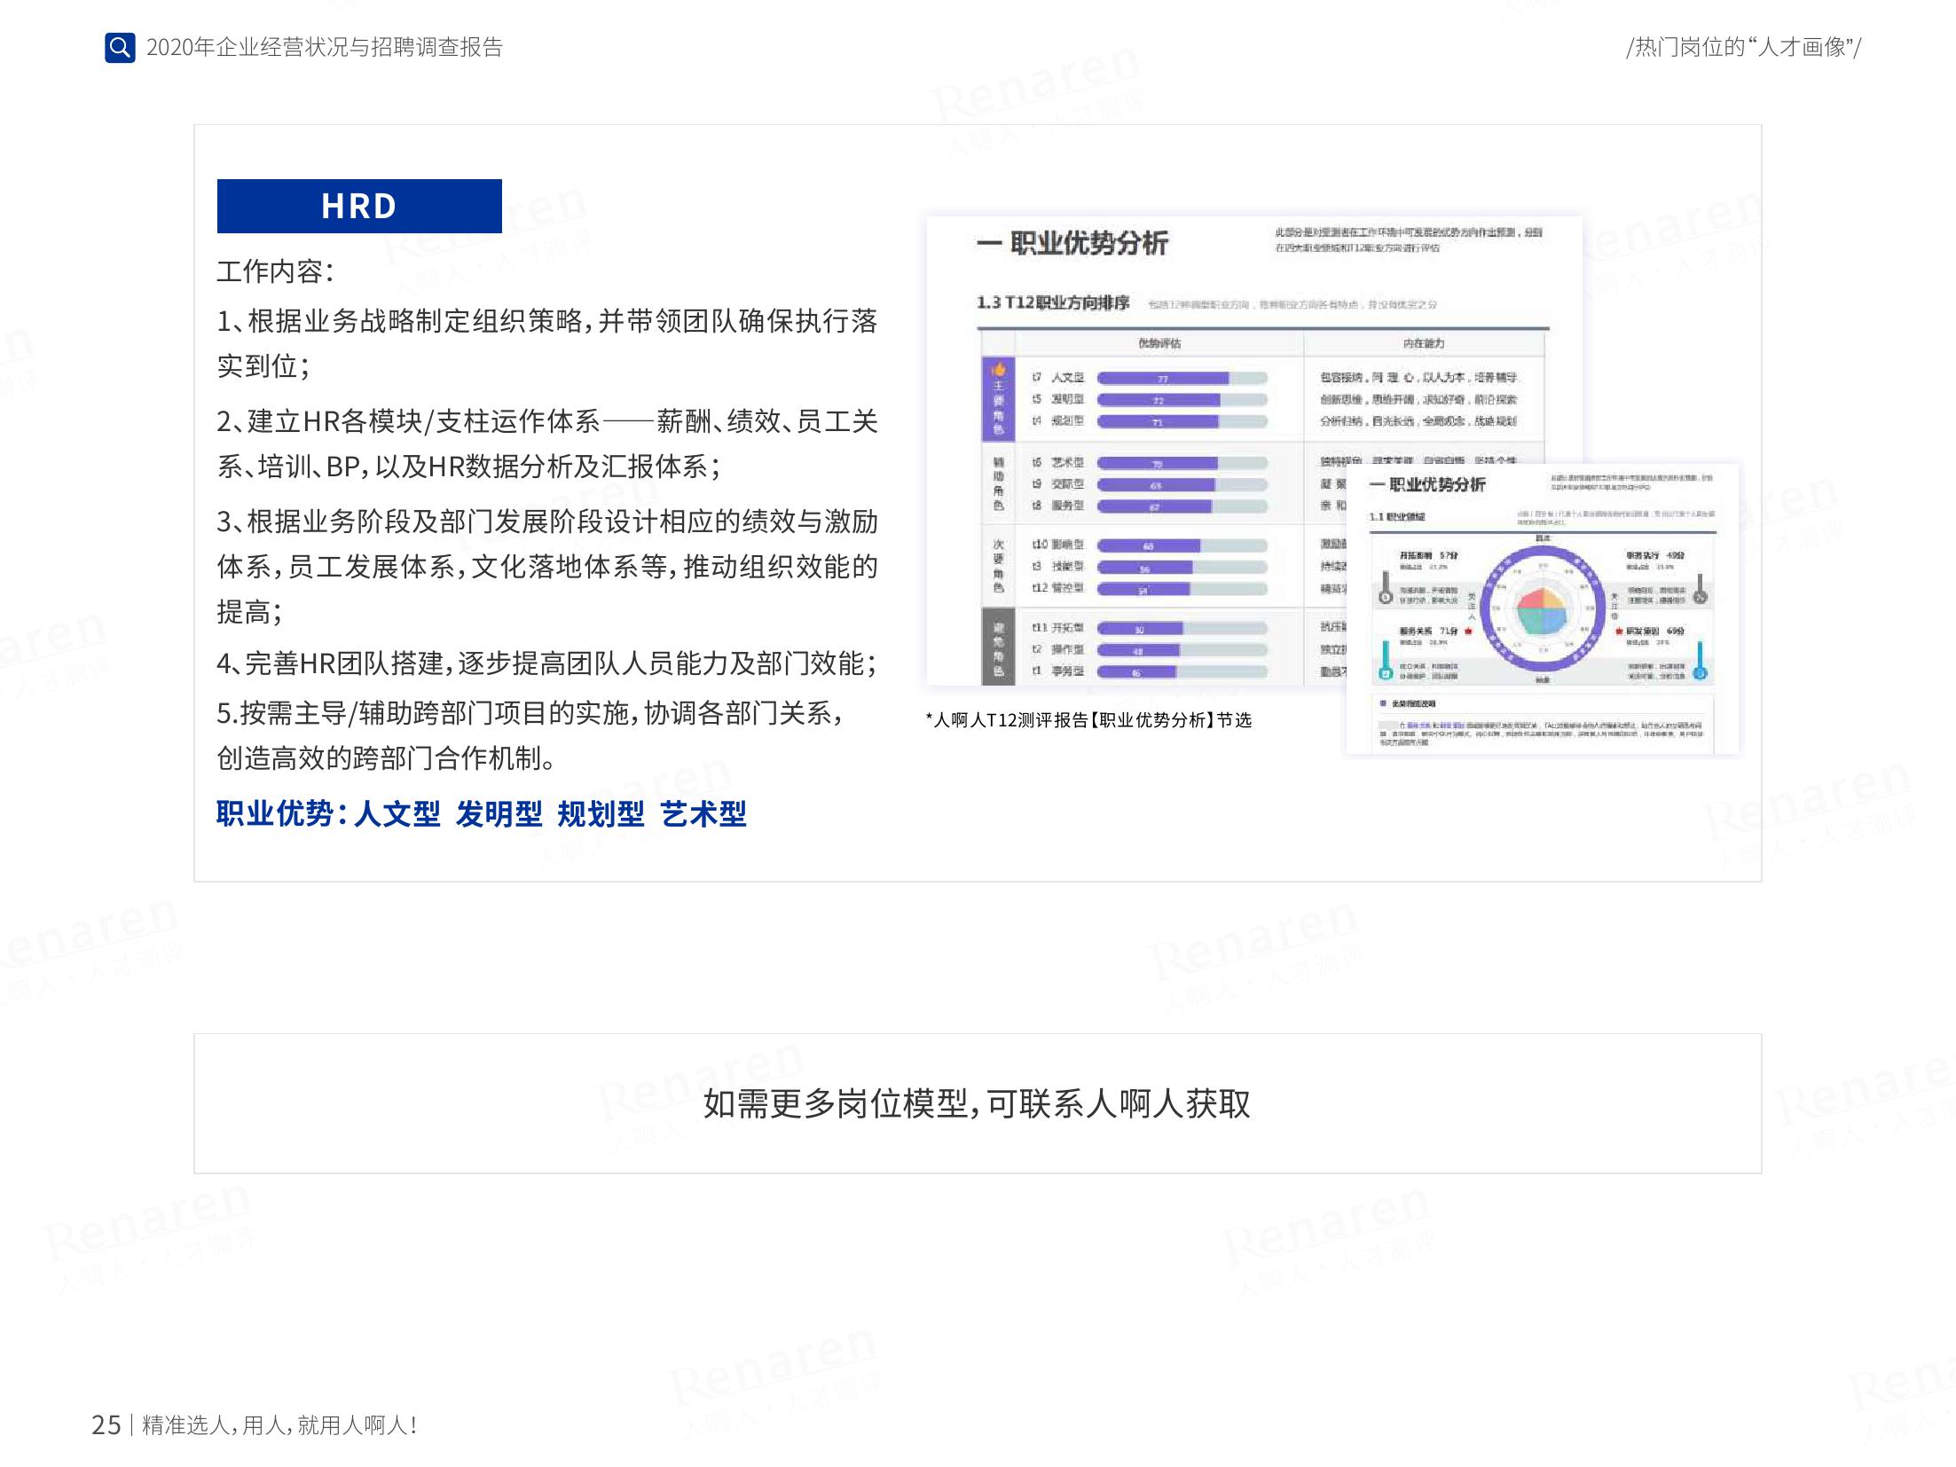Click the magnifier icon beside the report title

point(120,47)
